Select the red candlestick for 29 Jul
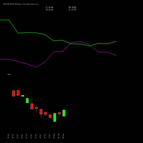 41,112
